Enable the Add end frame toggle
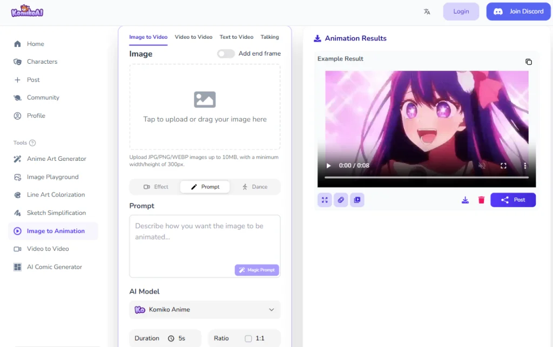Viewport: 553px width, 347px height. pyautogui.click(x=225, y=53)
